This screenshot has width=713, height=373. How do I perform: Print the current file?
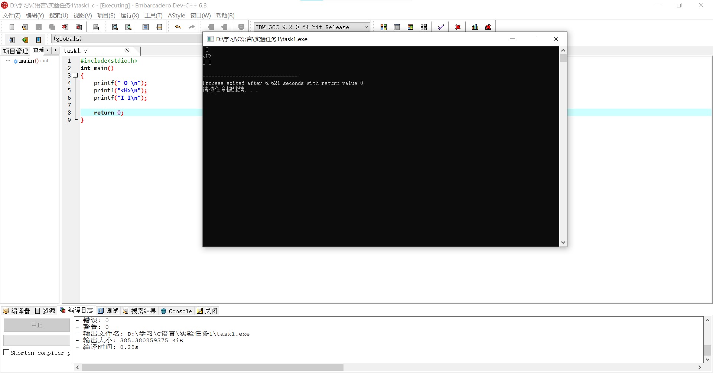coord(96,27)
